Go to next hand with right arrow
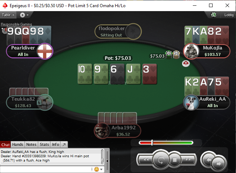 pyautogui.click(x=218, y=163)
